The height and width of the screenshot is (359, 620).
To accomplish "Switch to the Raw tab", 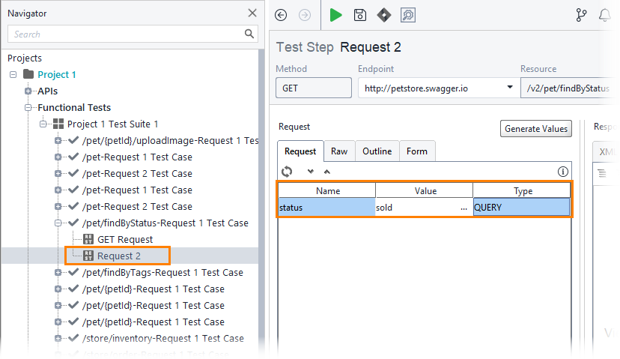I will [339, 151].
